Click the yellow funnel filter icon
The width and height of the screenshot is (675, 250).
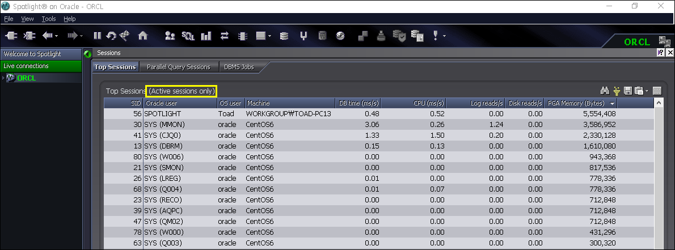617,91
